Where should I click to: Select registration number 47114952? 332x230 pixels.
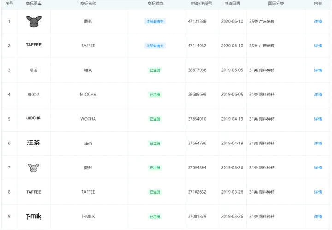[197, 46]
